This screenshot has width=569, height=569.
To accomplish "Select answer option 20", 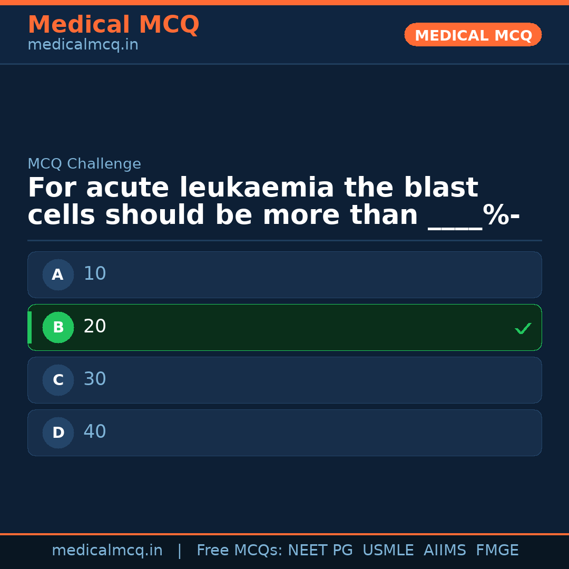I will [x=284, y=327].
